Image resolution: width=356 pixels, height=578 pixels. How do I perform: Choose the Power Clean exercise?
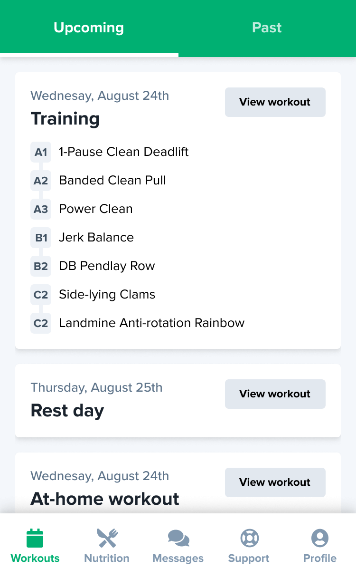pyautogui.click(x=96, y=209)
